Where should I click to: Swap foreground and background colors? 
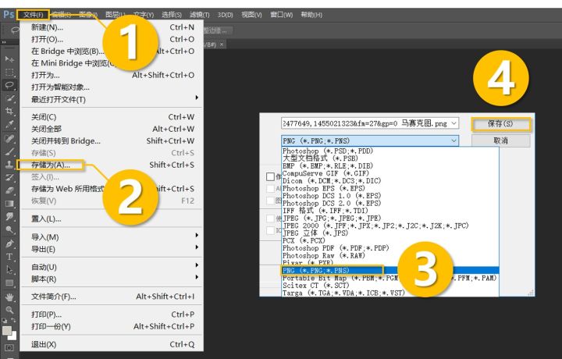(13, 320)
